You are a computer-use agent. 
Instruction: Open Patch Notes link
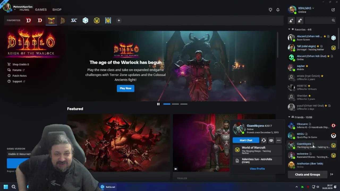tap(17, 76)
